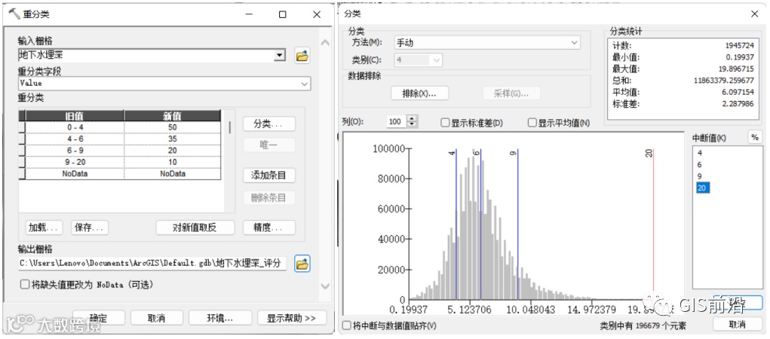The width and height of the screenshot is (770, 339).
Task: Click the 分类... button
Action: pos(269,124)
